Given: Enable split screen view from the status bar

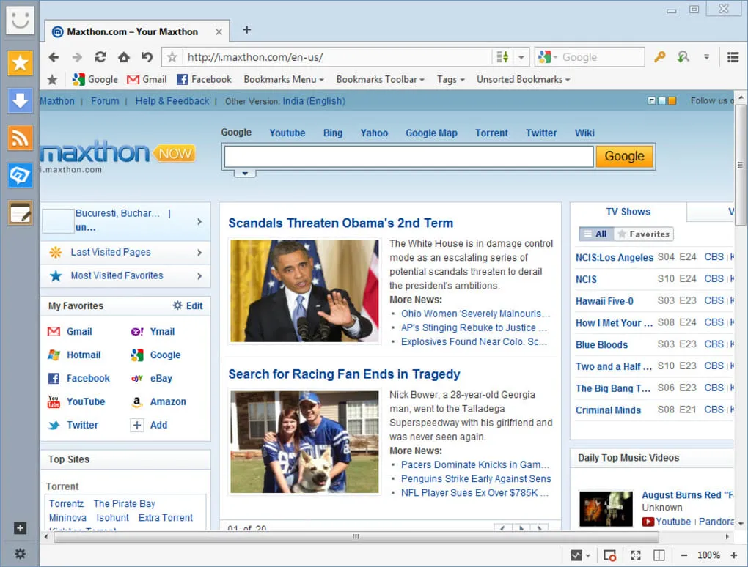Looking at the screenshot, I should pos(658,555).
